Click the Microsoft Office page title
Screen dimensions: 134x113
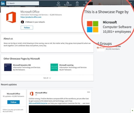(x=30, y=12)
